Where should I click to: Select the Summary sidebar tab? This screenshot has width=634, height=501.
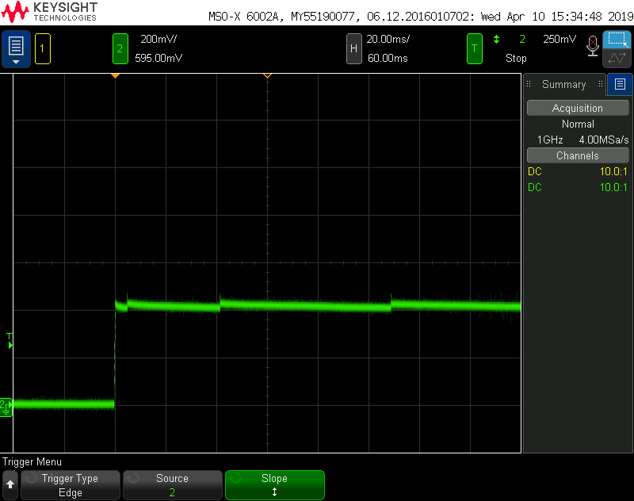pos(563,84)
